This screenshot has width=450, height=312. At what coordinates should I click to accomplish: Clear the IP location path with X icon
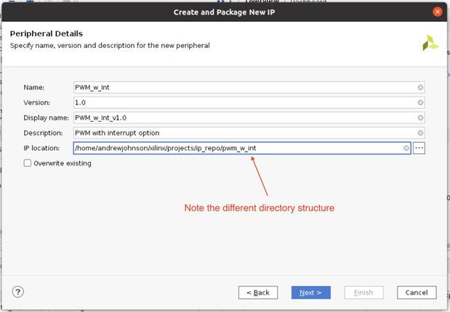pyautogui.click(x=407, y=148)
